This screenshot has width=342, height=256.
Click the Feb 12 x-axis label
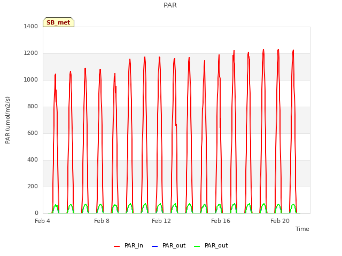(161, 221)
